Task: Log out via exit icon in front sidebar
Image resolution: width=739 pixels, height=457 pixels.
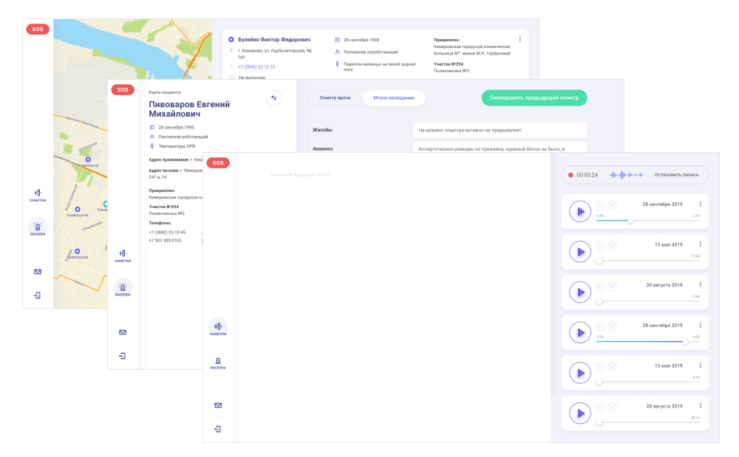Action: 218,429
